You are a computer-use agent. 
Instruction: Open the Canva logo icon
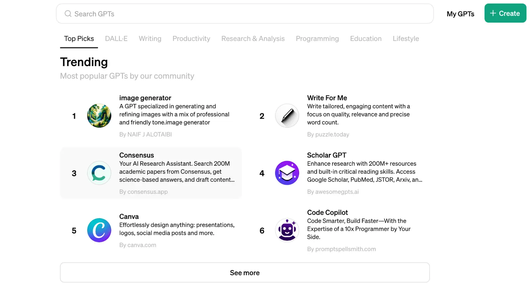pyautogui.click(x=99, y=230)
